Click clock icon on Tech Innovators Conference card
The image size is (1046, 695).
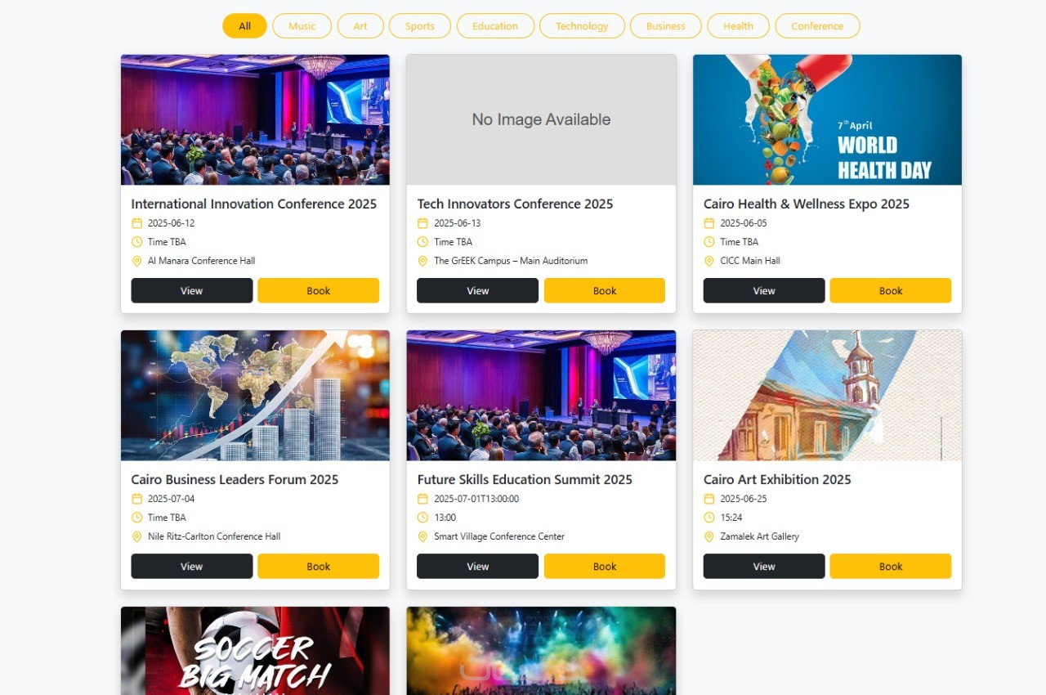[422, 242]
